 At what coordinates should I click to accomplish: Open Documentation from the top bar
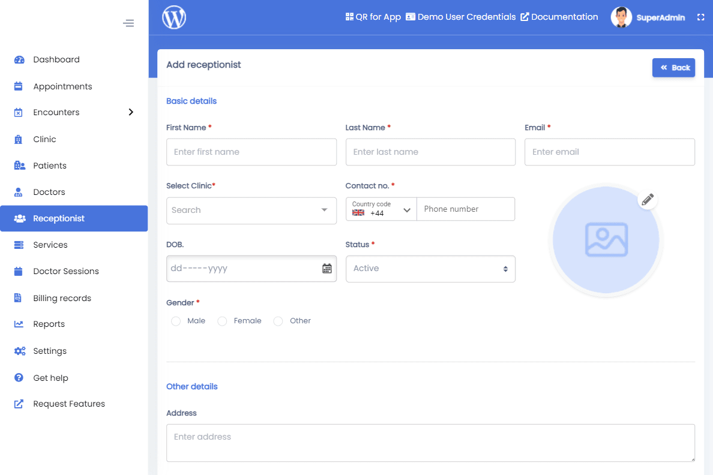pos(559,17)
